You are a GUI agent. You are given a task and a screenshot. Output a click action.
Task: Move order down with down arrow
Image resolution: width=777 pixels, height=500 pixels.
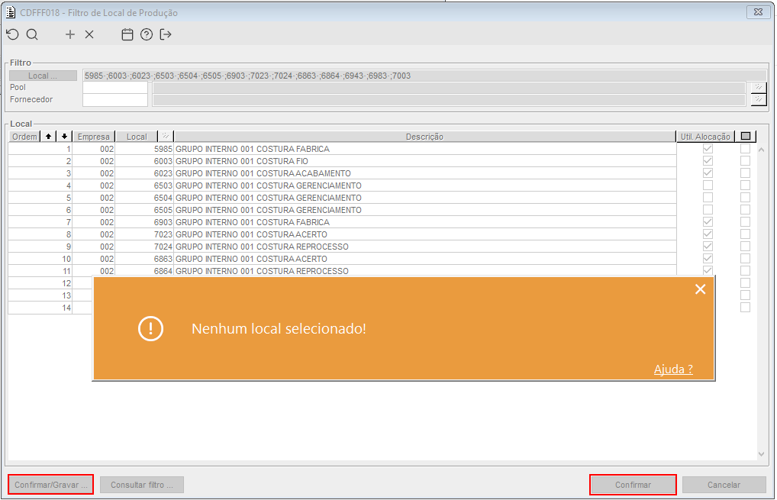tap(64, 137)
